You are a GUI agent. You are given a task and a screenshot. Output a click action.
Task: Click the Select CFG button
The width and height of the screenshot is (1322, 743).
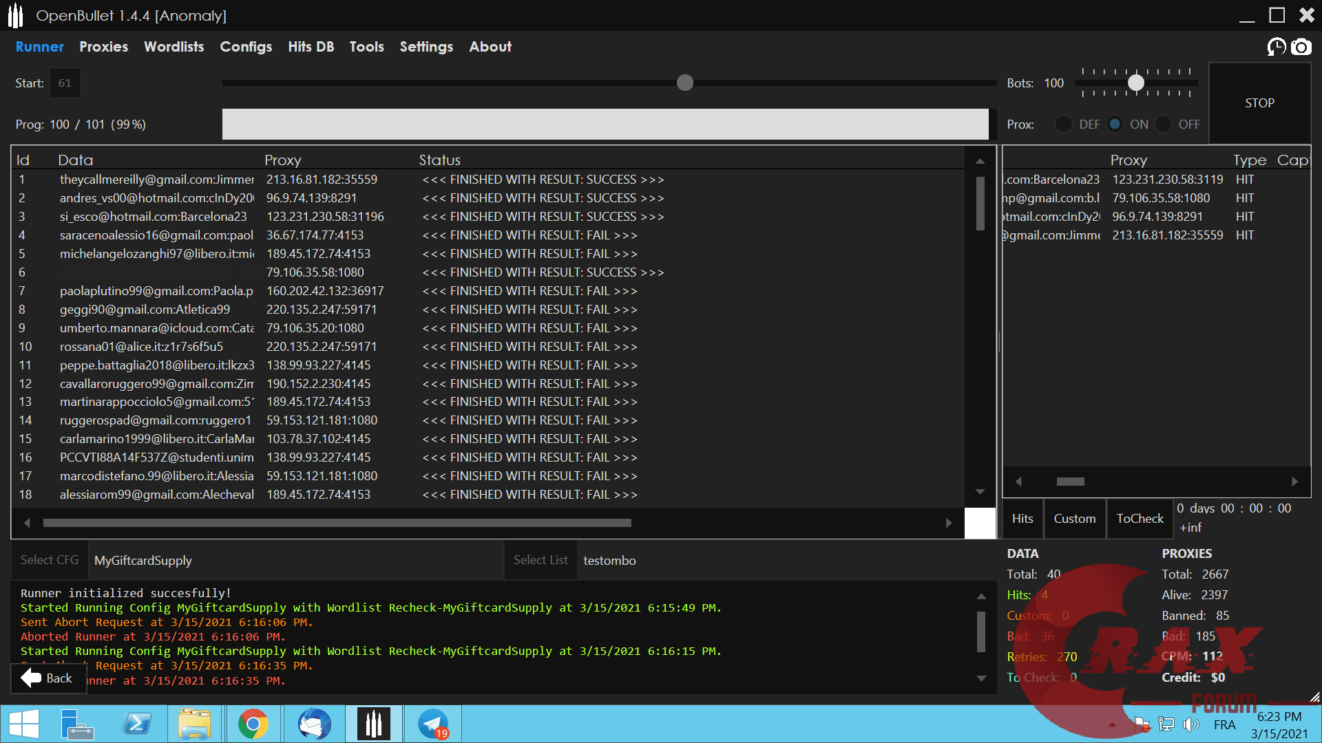[x=50, y=560]
